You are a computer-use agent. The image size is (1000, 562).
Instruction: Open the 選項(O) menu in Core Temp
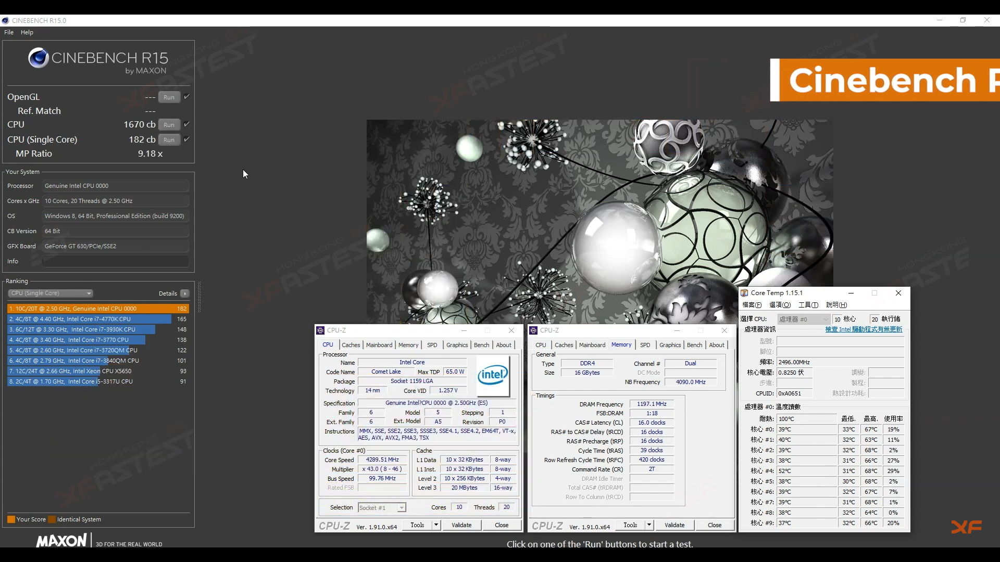tap(780, 305)
